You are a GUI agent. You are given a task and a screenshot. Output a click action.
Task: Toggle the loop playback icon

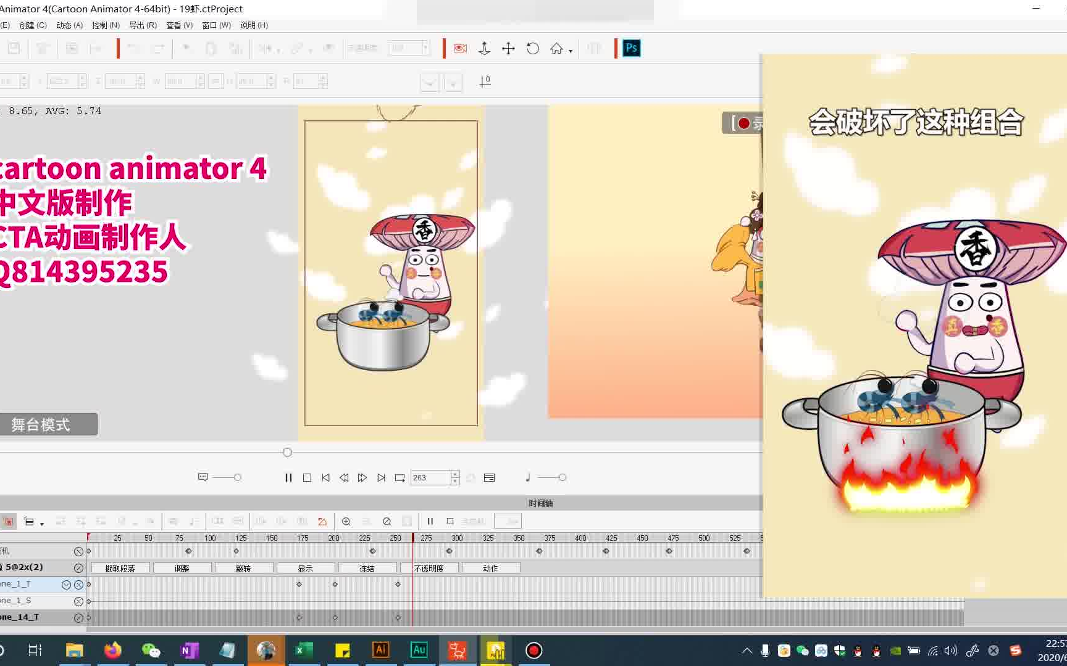pos(400,477)
